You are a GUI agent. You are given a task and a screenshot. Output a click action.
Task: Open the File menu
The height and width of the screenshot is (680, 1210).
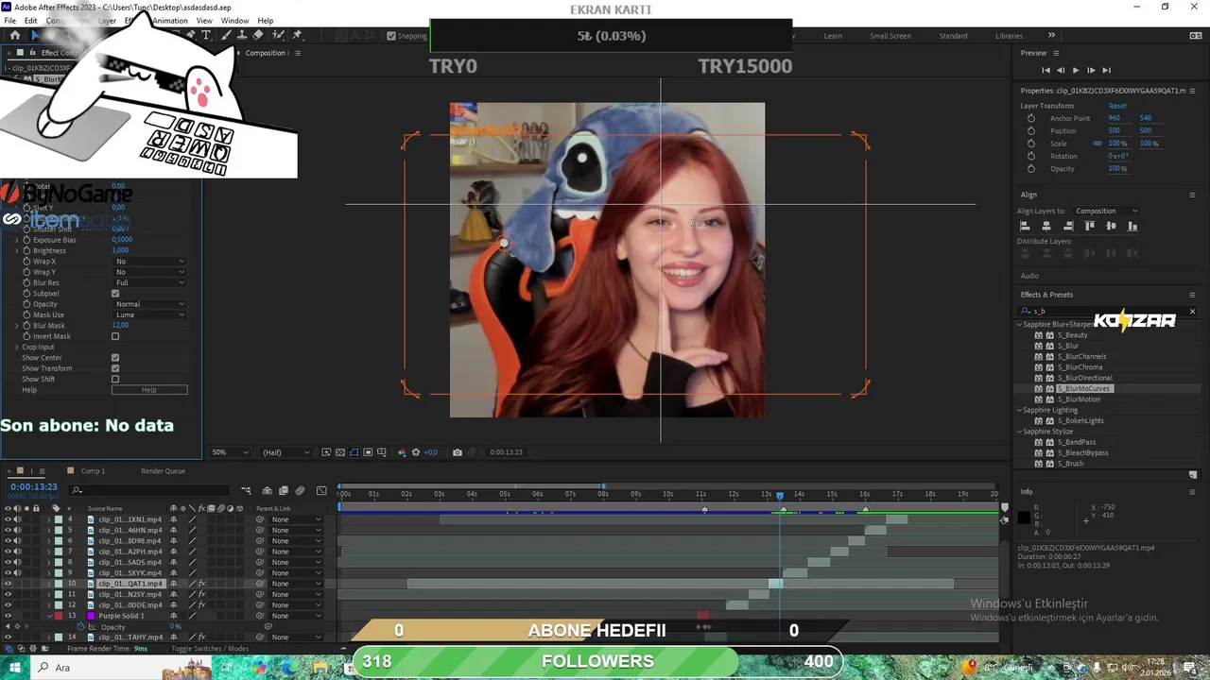coord(10,21)
